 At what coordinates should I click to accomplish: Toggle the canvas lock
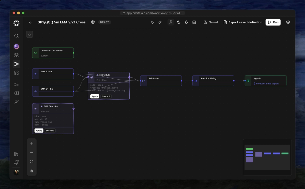pos(32,171)
